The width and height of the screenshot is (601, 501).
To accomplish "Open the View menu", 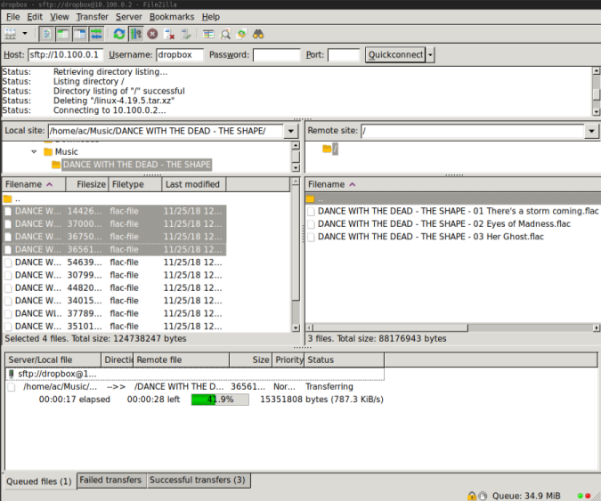I will point(59,17).
